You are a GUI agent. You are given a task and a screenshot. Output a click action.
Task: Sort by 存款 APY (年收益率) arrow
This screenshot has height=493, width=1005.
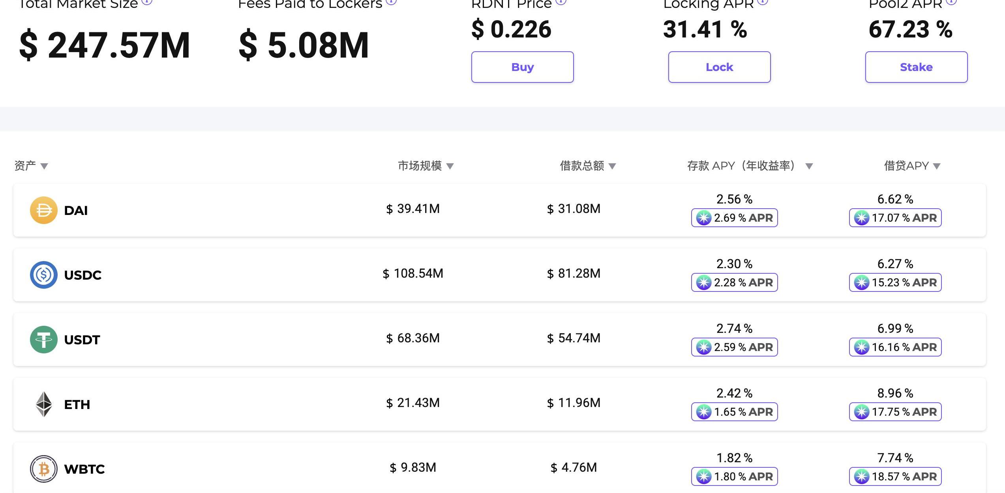[809, 166]
